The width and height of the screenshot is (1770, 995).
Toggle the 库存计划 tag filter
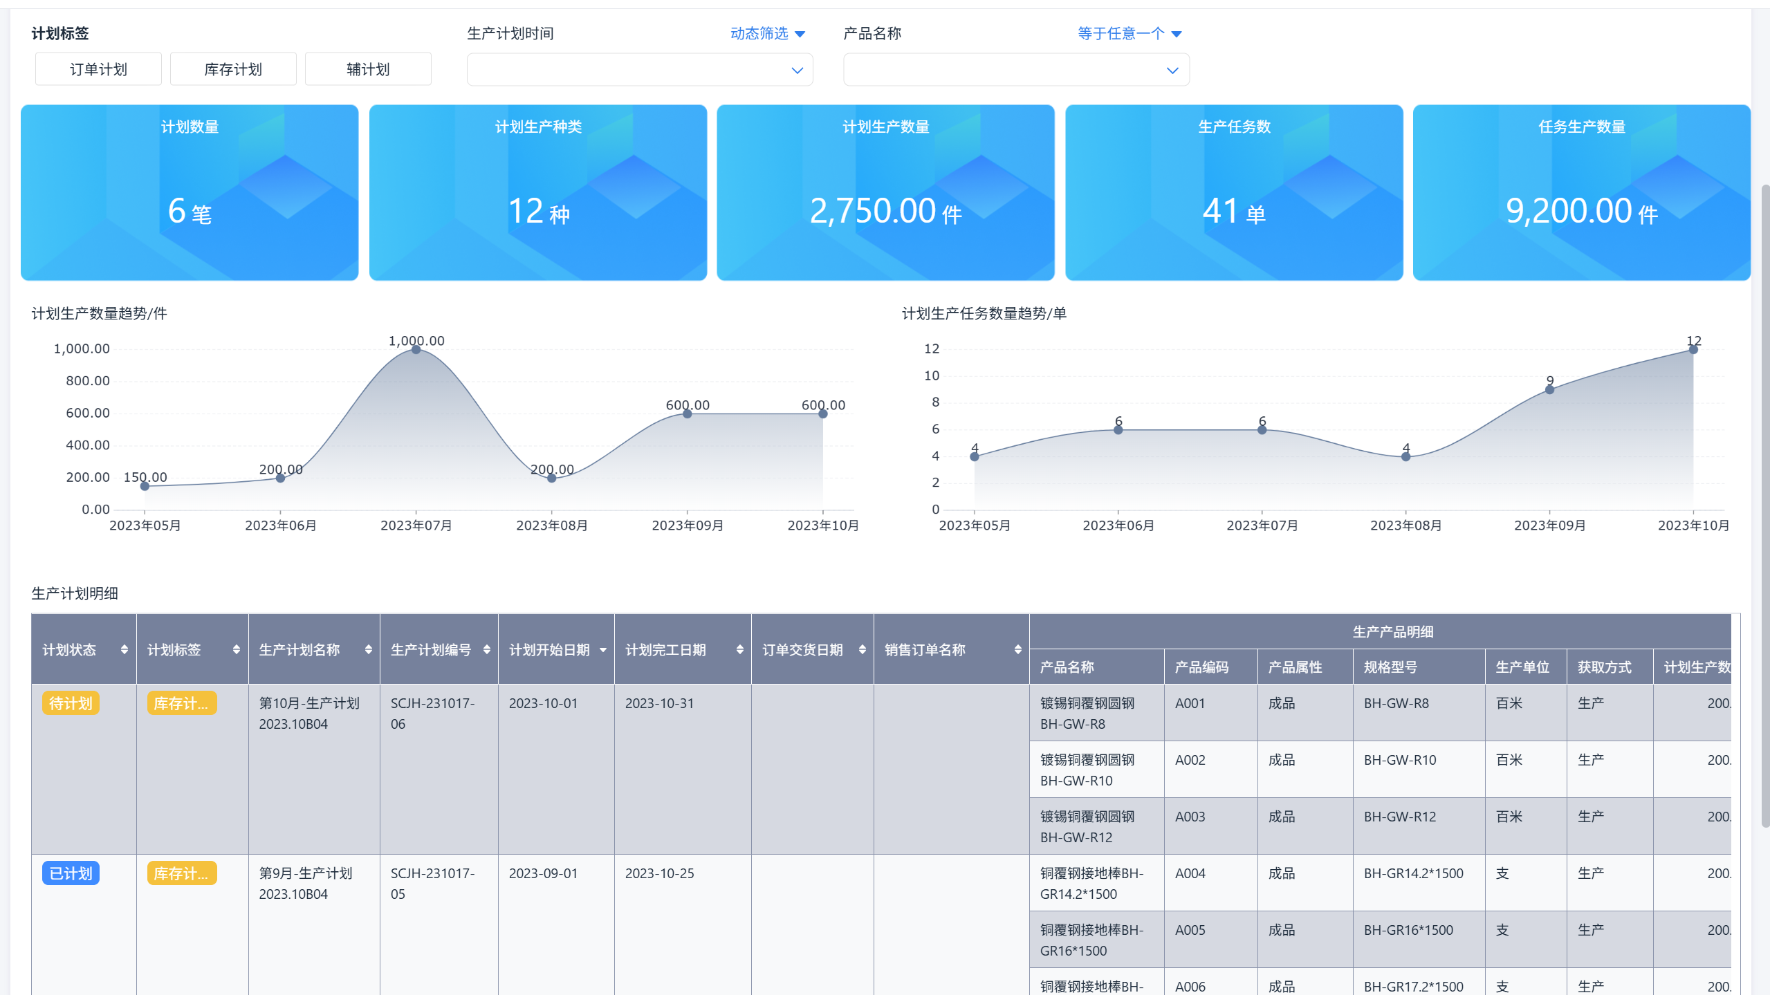[233, 69]
